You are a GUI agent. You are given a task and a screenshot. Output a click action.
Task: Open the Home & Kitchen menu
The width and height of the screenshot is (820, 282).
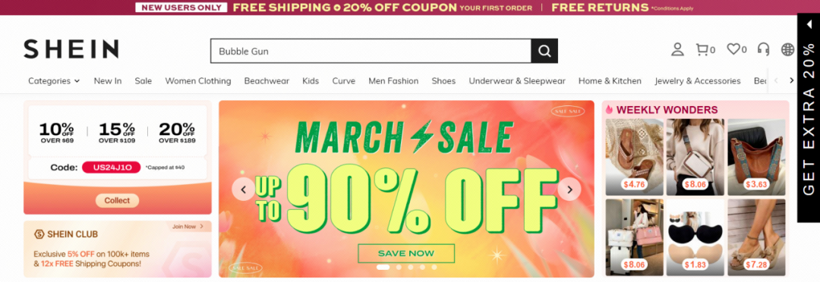point(610,81)
